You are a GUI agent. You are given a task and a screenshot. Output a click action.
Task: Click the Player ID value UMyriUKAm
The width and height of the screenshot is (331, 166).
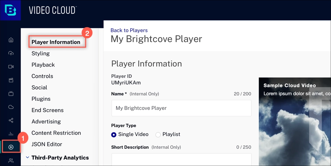(x=126, y=83)
